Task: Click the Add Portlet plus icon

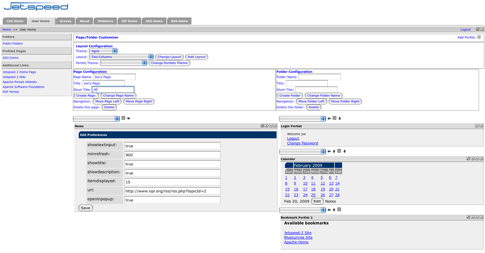Action: coord(479,37)
